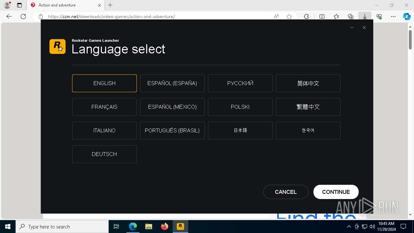The image size is (414, 233).
Task: Open Rockstar launcher taskbar icon
Action: point(180,227)
